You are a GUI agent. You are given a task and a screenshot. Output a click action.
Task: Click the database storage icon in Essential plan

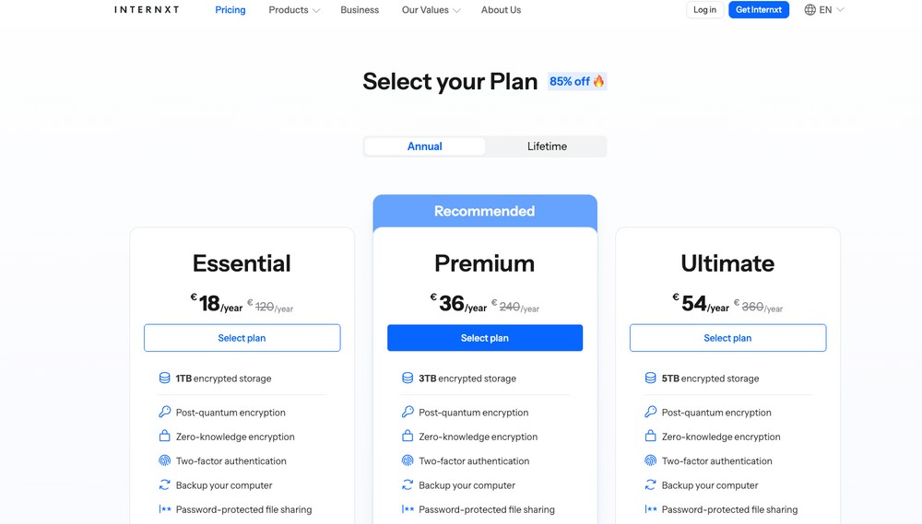tap(165, 378)
